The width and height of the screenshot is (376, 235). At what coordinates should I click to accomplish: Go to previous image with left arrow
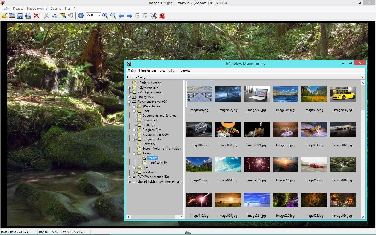tap(121, 16)
